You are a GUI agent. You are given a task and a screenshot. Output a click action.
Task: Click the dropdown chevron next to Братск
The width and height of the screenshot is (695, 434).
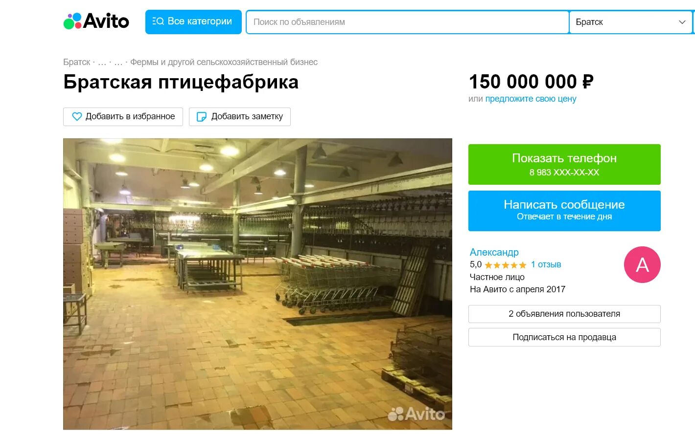point(682,22)
